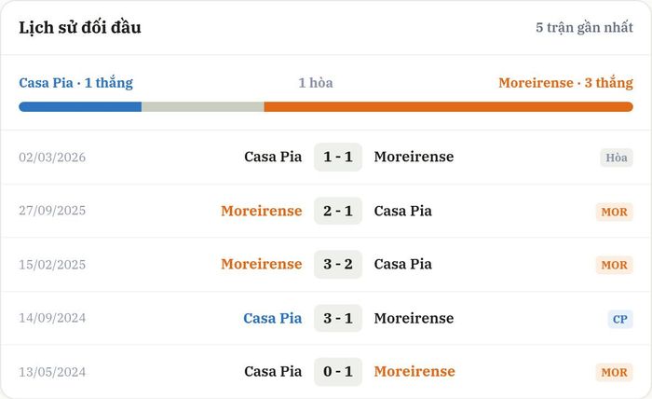Open the 3 - 2 score box
652x399 pixels.
coord(338,264)
